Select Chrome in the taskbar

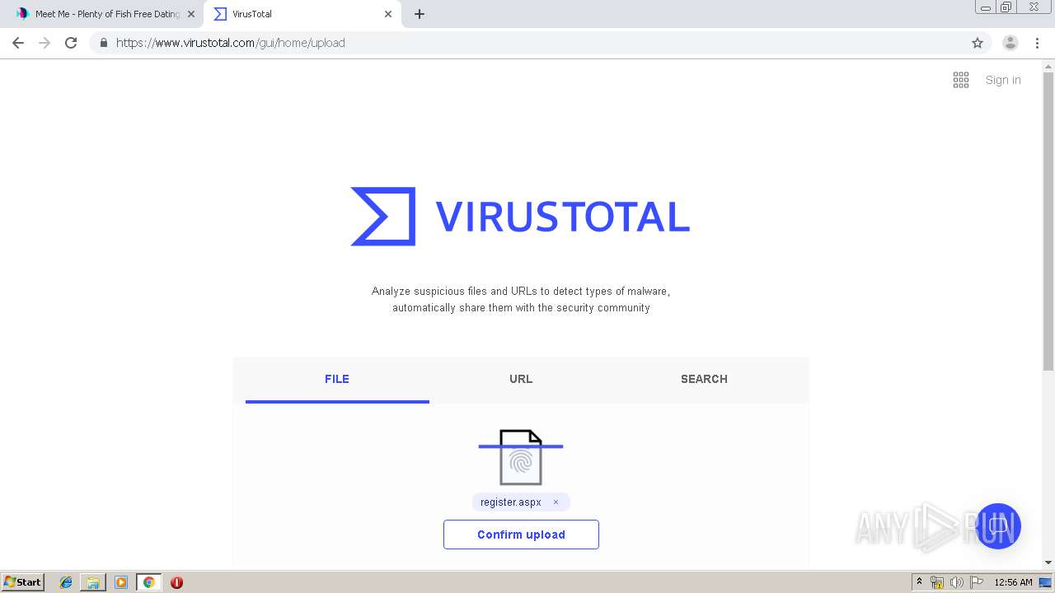click(x=148, y=582)
